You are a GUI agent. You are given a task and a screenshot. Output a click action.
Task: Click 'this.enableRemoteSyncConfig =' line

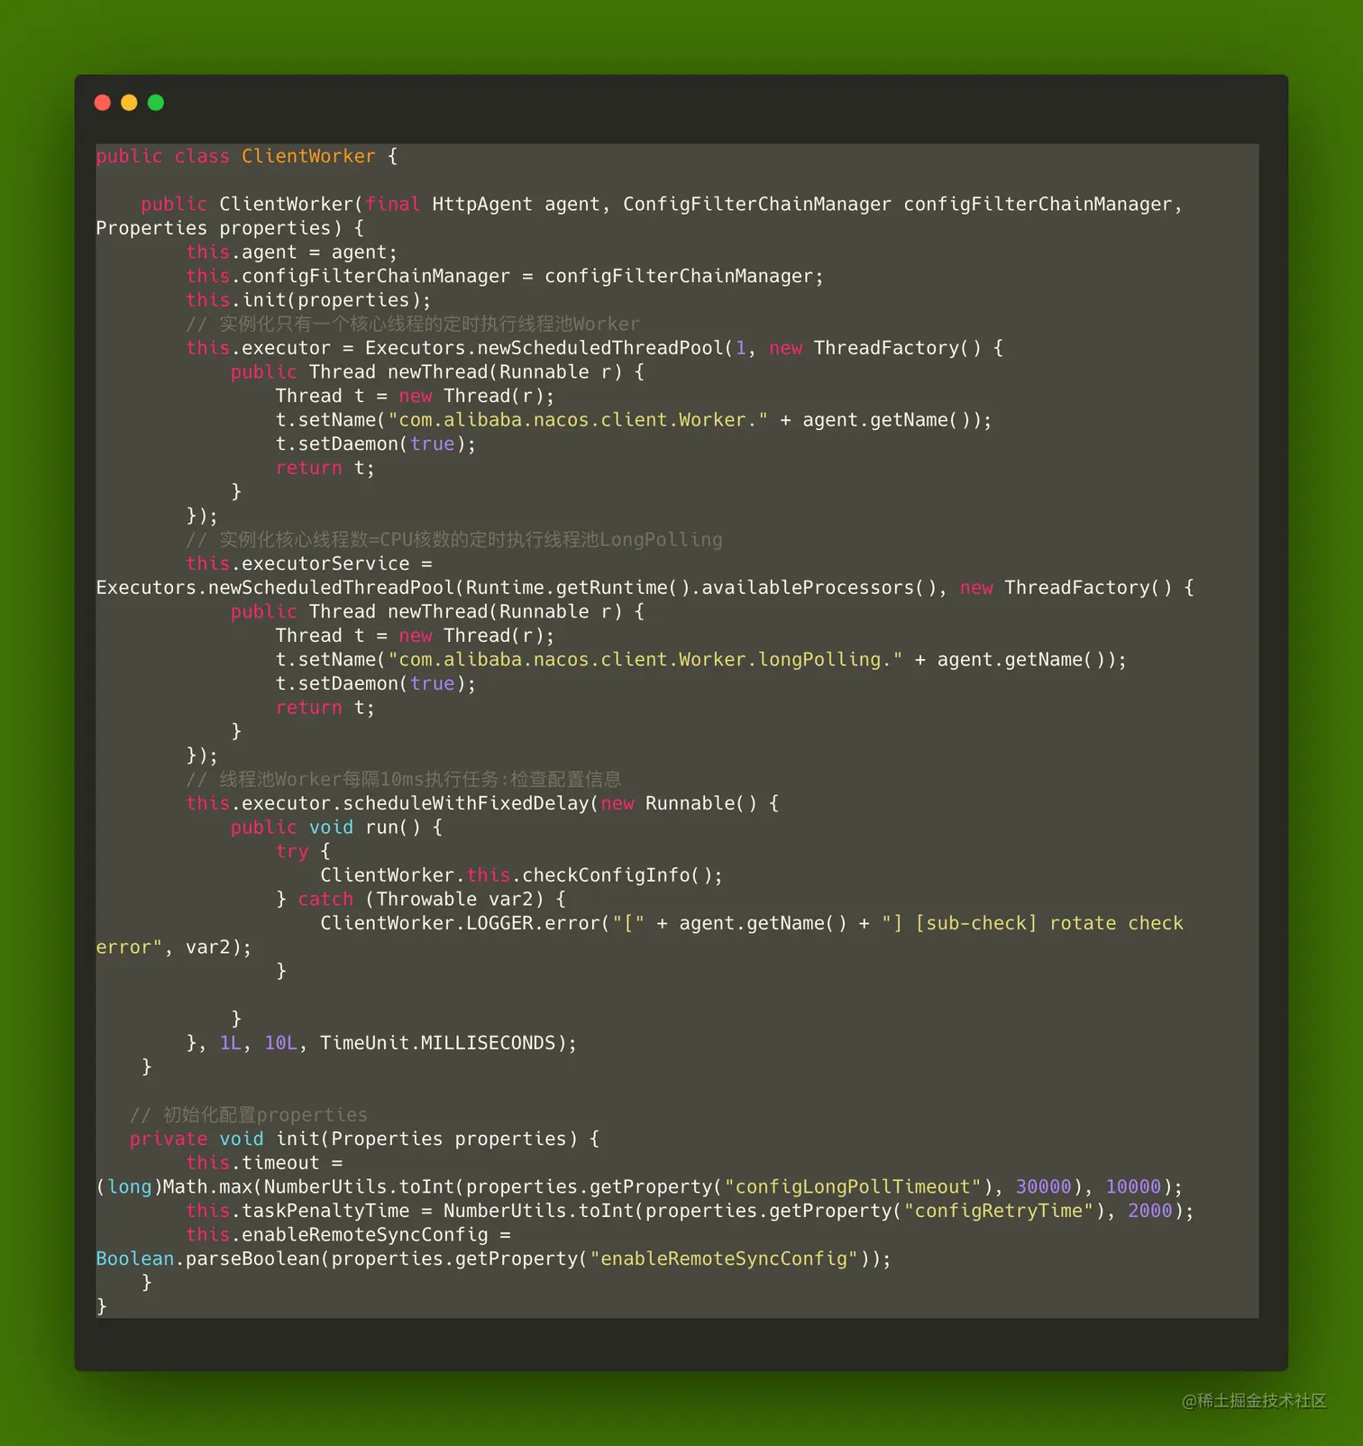(348, 1235)
